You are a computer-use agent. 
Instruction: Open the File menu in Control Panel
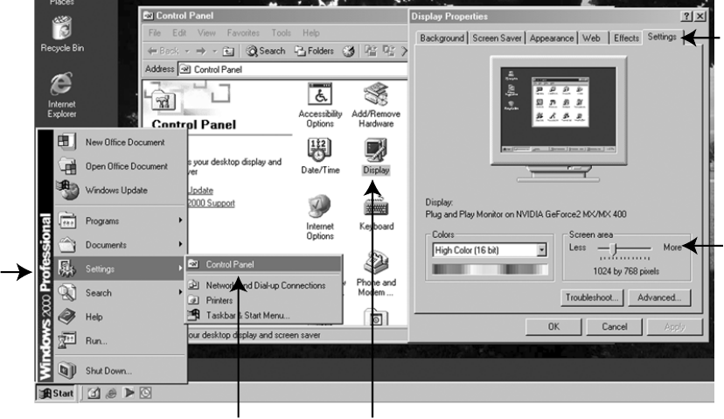coord(155,32)
